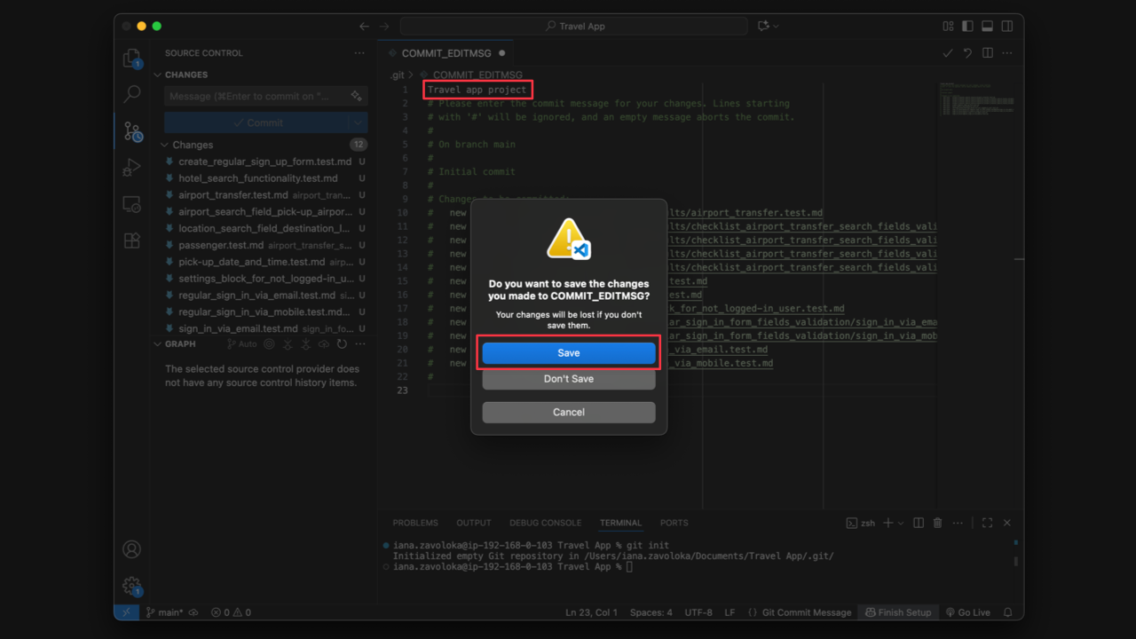Select the Source Control icon in activity bar

click(x=131, y=130)
